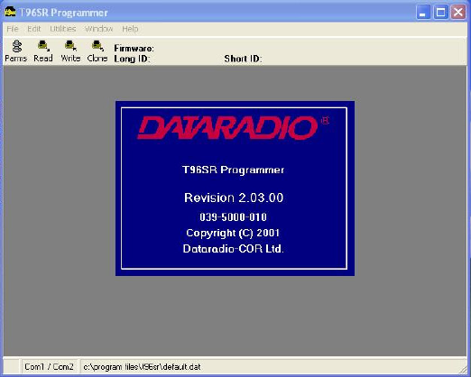This screenshot has width=471, height=377.
Task: Click the Short ID field label
Action: (x=243, y=59)
